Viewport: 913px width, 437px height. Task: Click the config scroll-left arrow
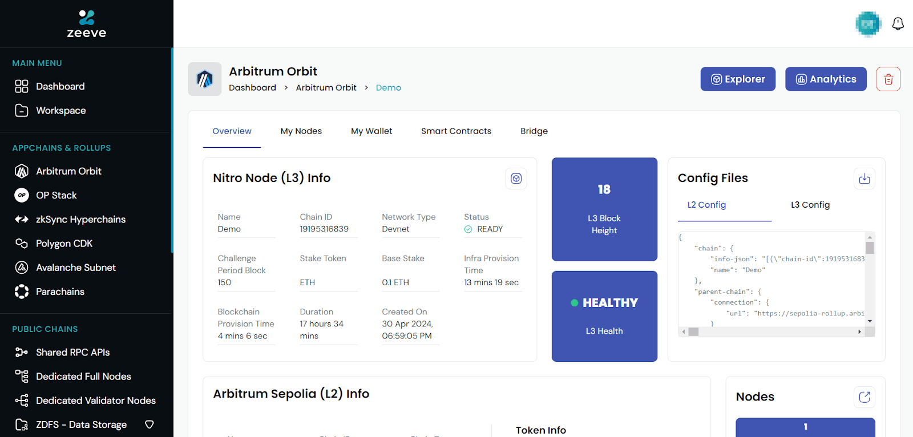click(x=684, y=331)
